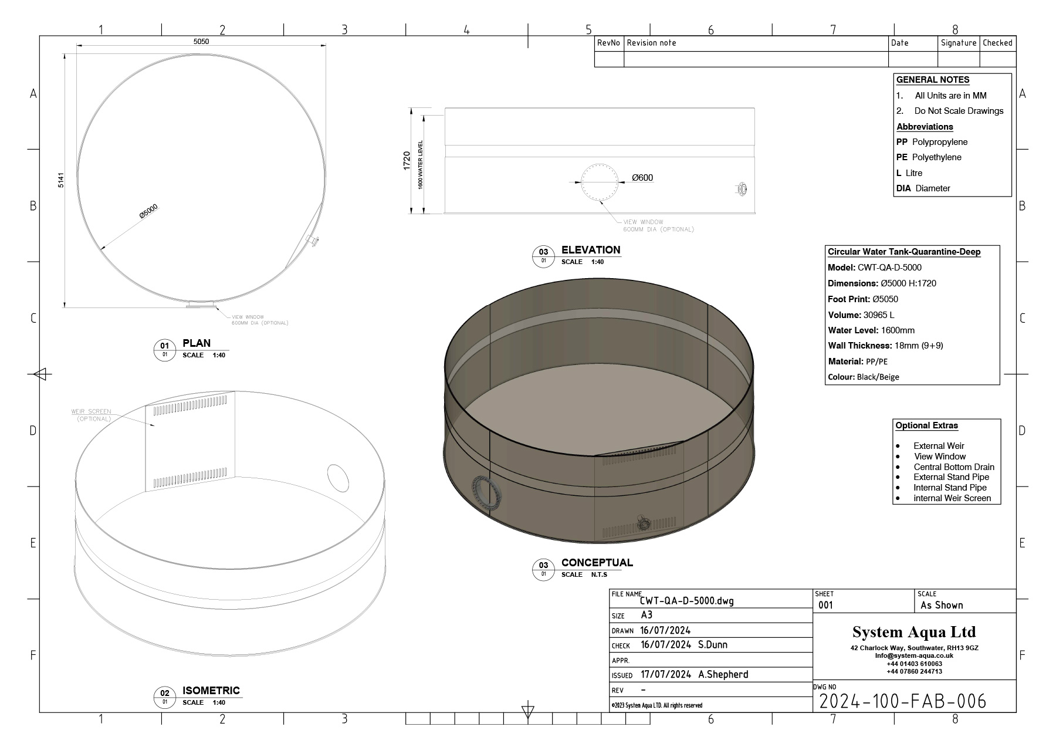Click the WEIR SCREEN (OPTIONAL) callout
This screenshot has width=1056, height=747.
pos(92,415)
